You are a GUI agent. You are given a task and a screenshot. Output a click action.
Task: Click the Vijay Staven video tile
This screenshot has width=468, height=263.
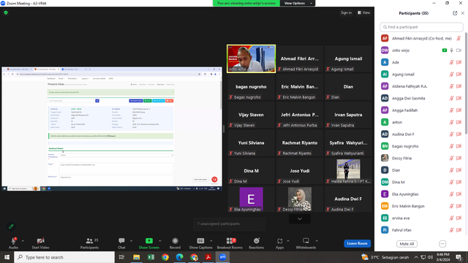(251, 115)
